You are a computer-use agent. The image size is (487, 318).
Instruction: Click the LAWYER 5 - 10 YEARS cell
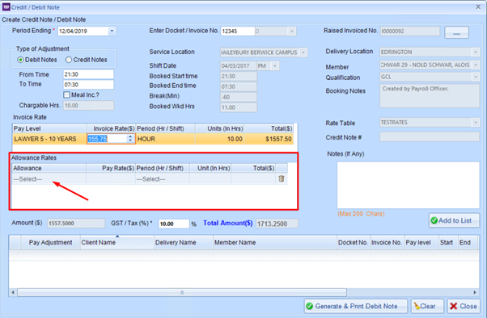tap(49, 139)
